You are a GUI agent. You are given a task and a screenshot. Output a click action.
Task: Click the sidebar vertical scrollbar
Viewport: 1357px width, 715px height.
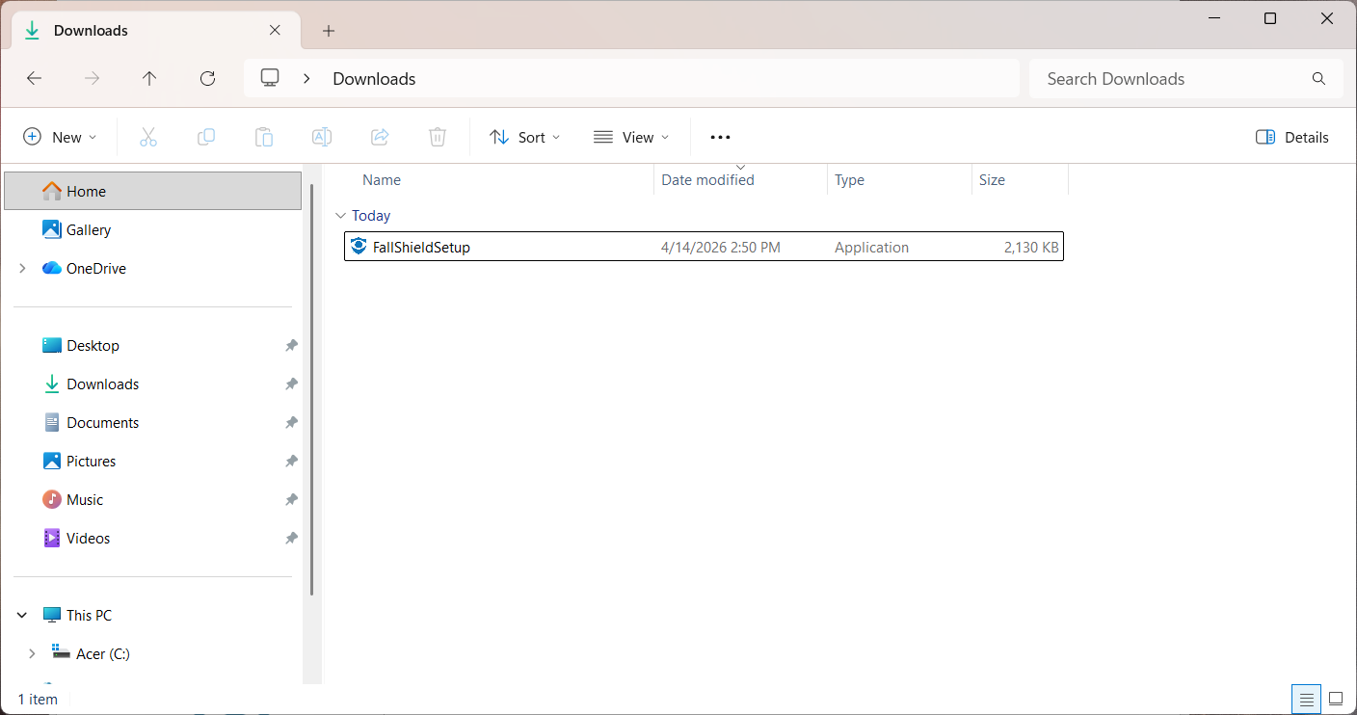311,390
